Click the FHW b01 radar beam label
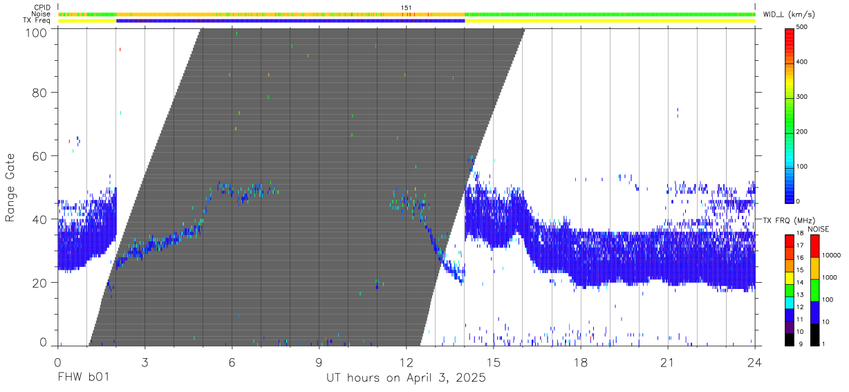This screenshot has height=392, width=849. click(83, 377)
